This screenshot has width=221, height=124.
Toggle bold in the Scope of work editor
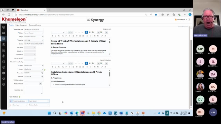pyautogui.click(x=52, y=36)
